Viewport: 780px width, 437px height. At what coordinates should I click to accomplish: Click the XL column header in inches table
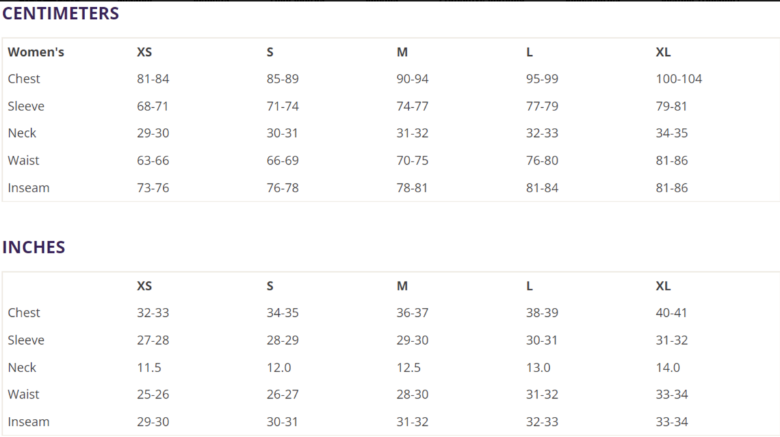point(663,286)
